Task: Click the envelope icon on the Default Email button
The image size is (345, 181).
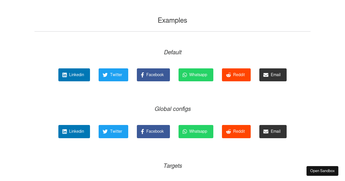Action: [265, 75]
